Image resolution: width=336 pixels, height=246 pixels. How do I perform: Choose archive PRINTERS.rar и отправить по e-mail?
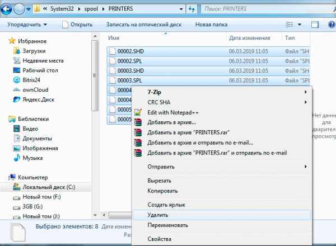222,153
